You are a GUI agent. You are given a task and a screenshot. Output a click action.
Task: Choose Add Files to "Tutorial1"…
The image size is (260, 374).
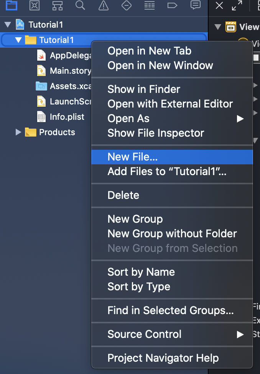point(172,171)
